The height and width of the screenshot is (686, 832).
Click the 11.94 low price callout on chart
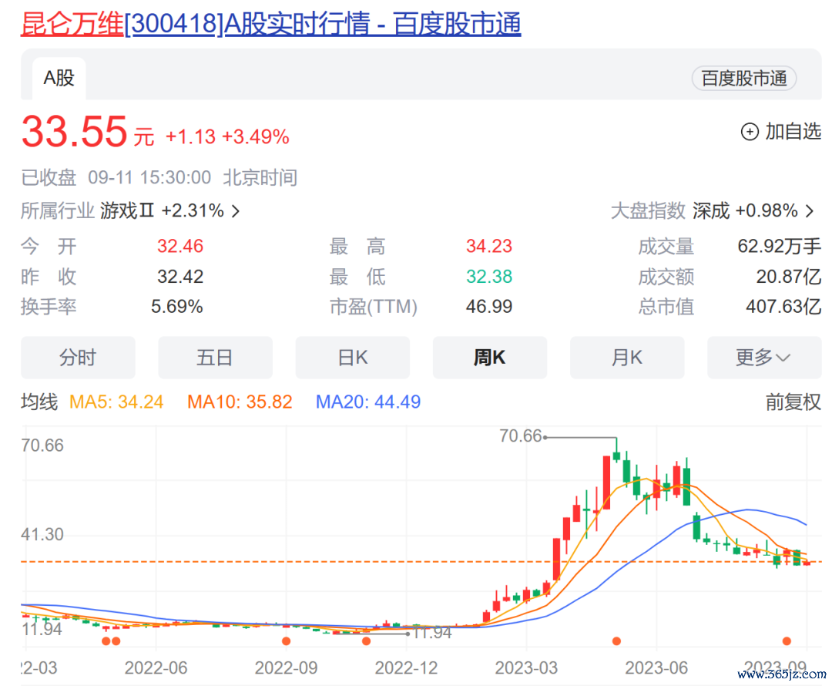[432, 633]
